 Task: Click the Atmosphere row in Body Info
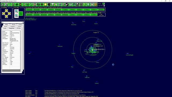pos(11,40)
